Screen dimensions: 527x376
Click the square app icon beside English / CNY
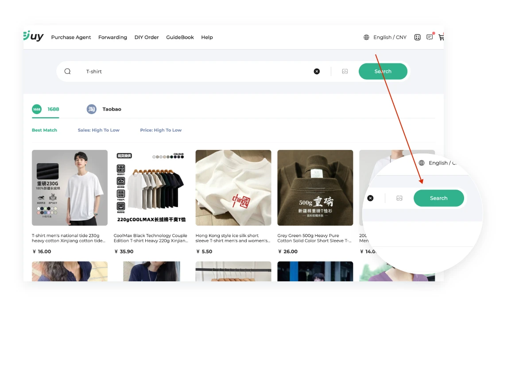point(417,37)
